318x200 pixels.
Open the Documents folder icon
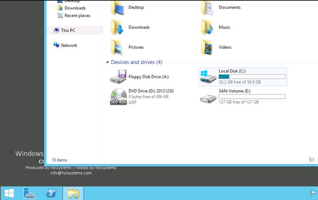tap(208, 8)
